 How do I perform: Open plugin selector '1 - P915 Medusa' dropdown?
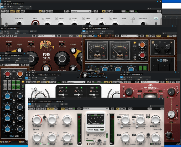(x=17, y=4)
